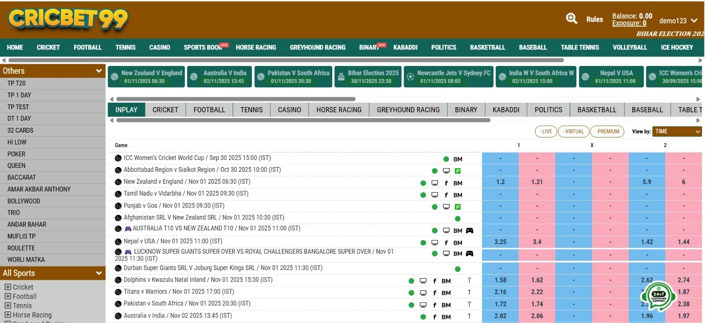The width and height of the screenshot is (705, 323).
Task: Open the View by TIME dropdown
Action: click(x=677, y=131)
